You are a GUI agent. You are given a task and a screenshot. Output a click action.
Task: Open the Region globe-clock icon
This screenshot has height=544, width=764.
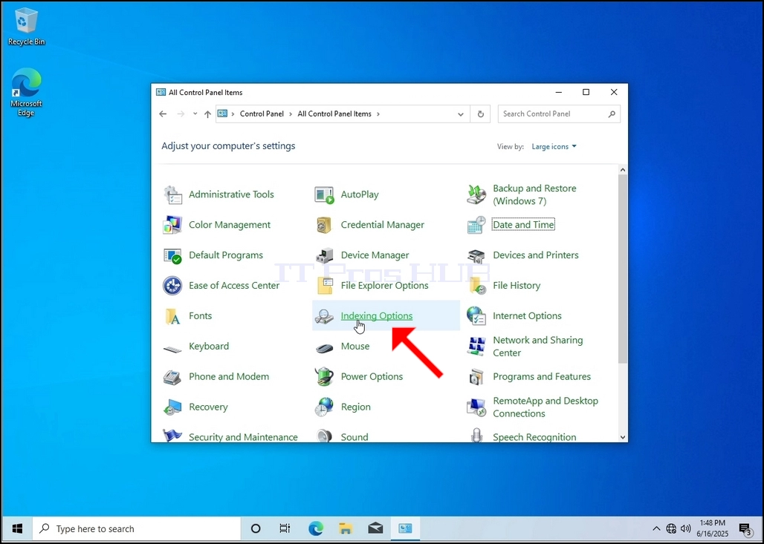325,407
